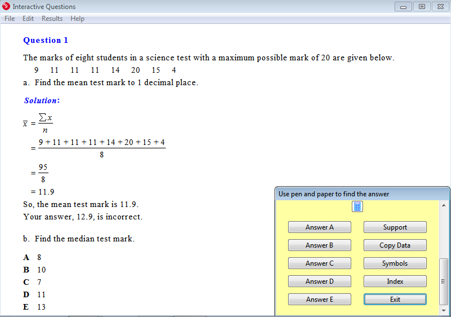Viewport: 451px width, 317px height.
Task: Click the answer panel scrollbar up arrow
Action: coord(443,205)
